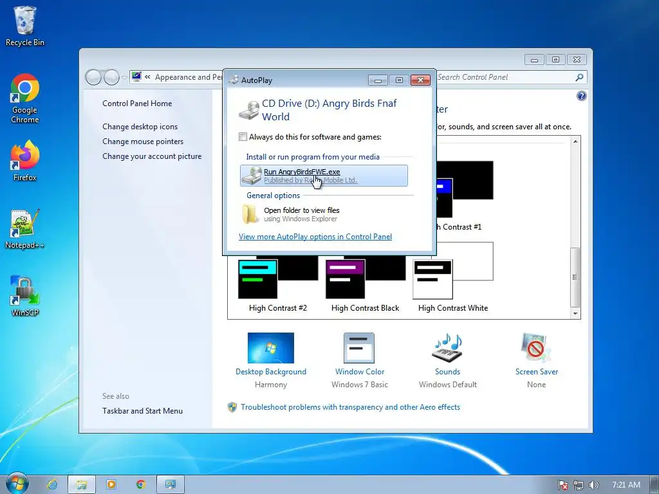Image resolution: width=659 pixels, height=494 pixels.
Task: Select the Notepad++ desktop shortcut
Action: 25,229
